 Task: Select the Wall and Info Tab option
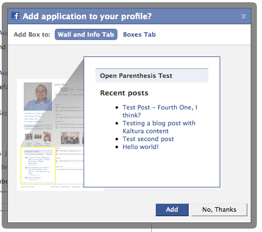(x=86, y=34)
